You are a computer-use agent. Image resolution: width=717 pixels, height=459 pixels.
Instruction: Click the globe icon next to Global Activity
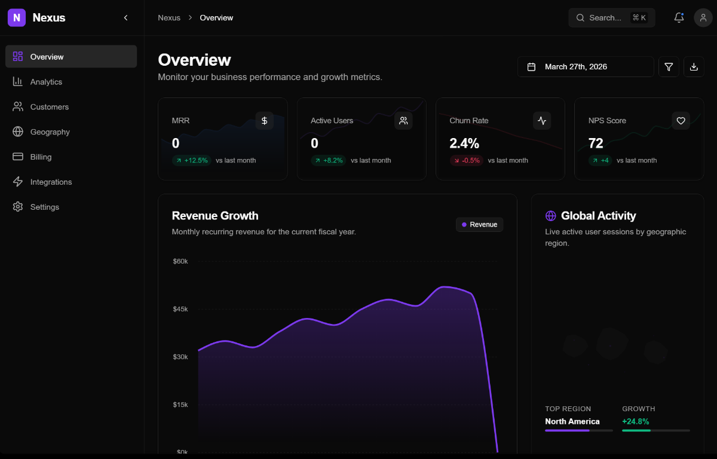[550, 215]
